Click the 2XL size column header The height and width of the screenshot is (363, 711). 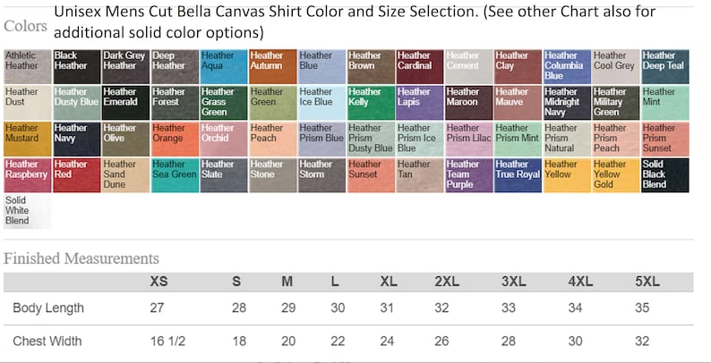click(447, 282)
